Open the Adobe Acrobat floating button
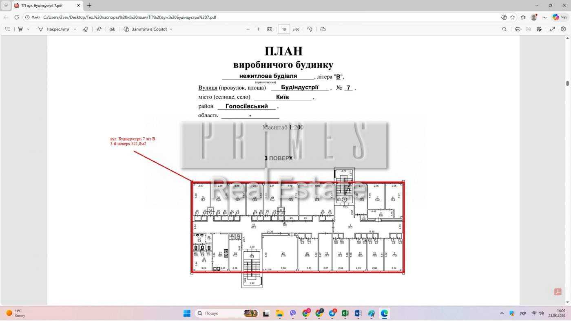This screenshot has height=321, width=571. 558,292
